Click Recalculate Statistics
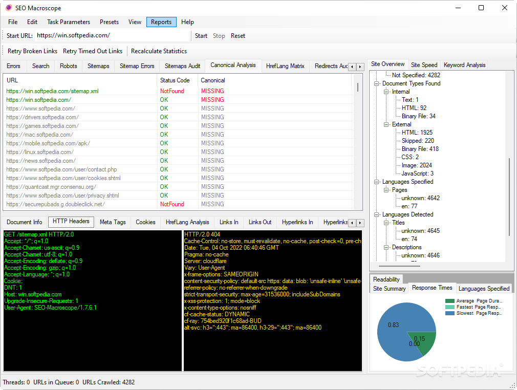 tap(159, 51)
